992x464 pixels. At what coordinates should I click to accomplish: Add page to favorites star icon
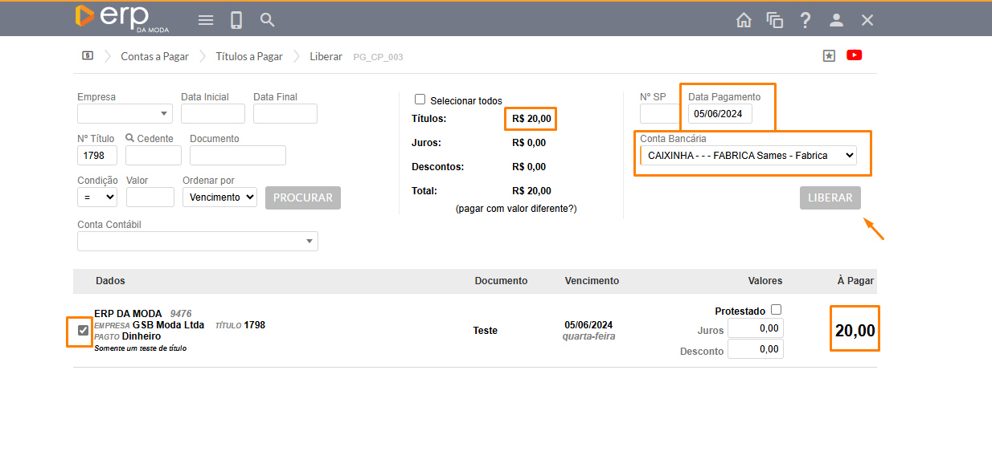pyautogui.click(x=829, y=55)
